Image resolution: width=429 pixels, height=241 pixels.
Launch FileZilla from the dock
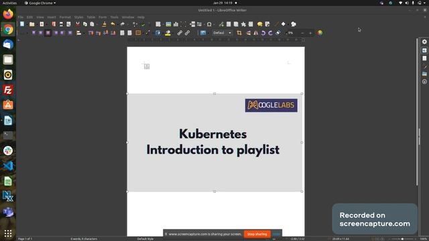click(8, 90)
